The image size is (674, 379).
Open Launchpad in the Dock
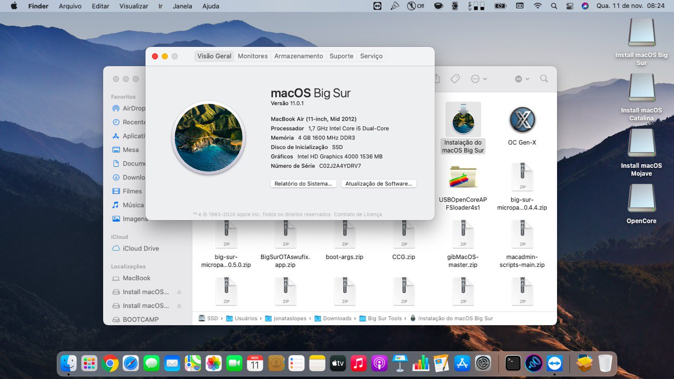click(x=90, y=363)
